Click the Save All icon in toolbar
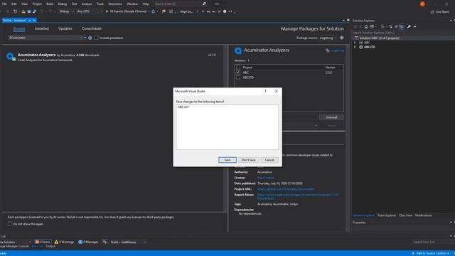 click(x=35, y=11)
